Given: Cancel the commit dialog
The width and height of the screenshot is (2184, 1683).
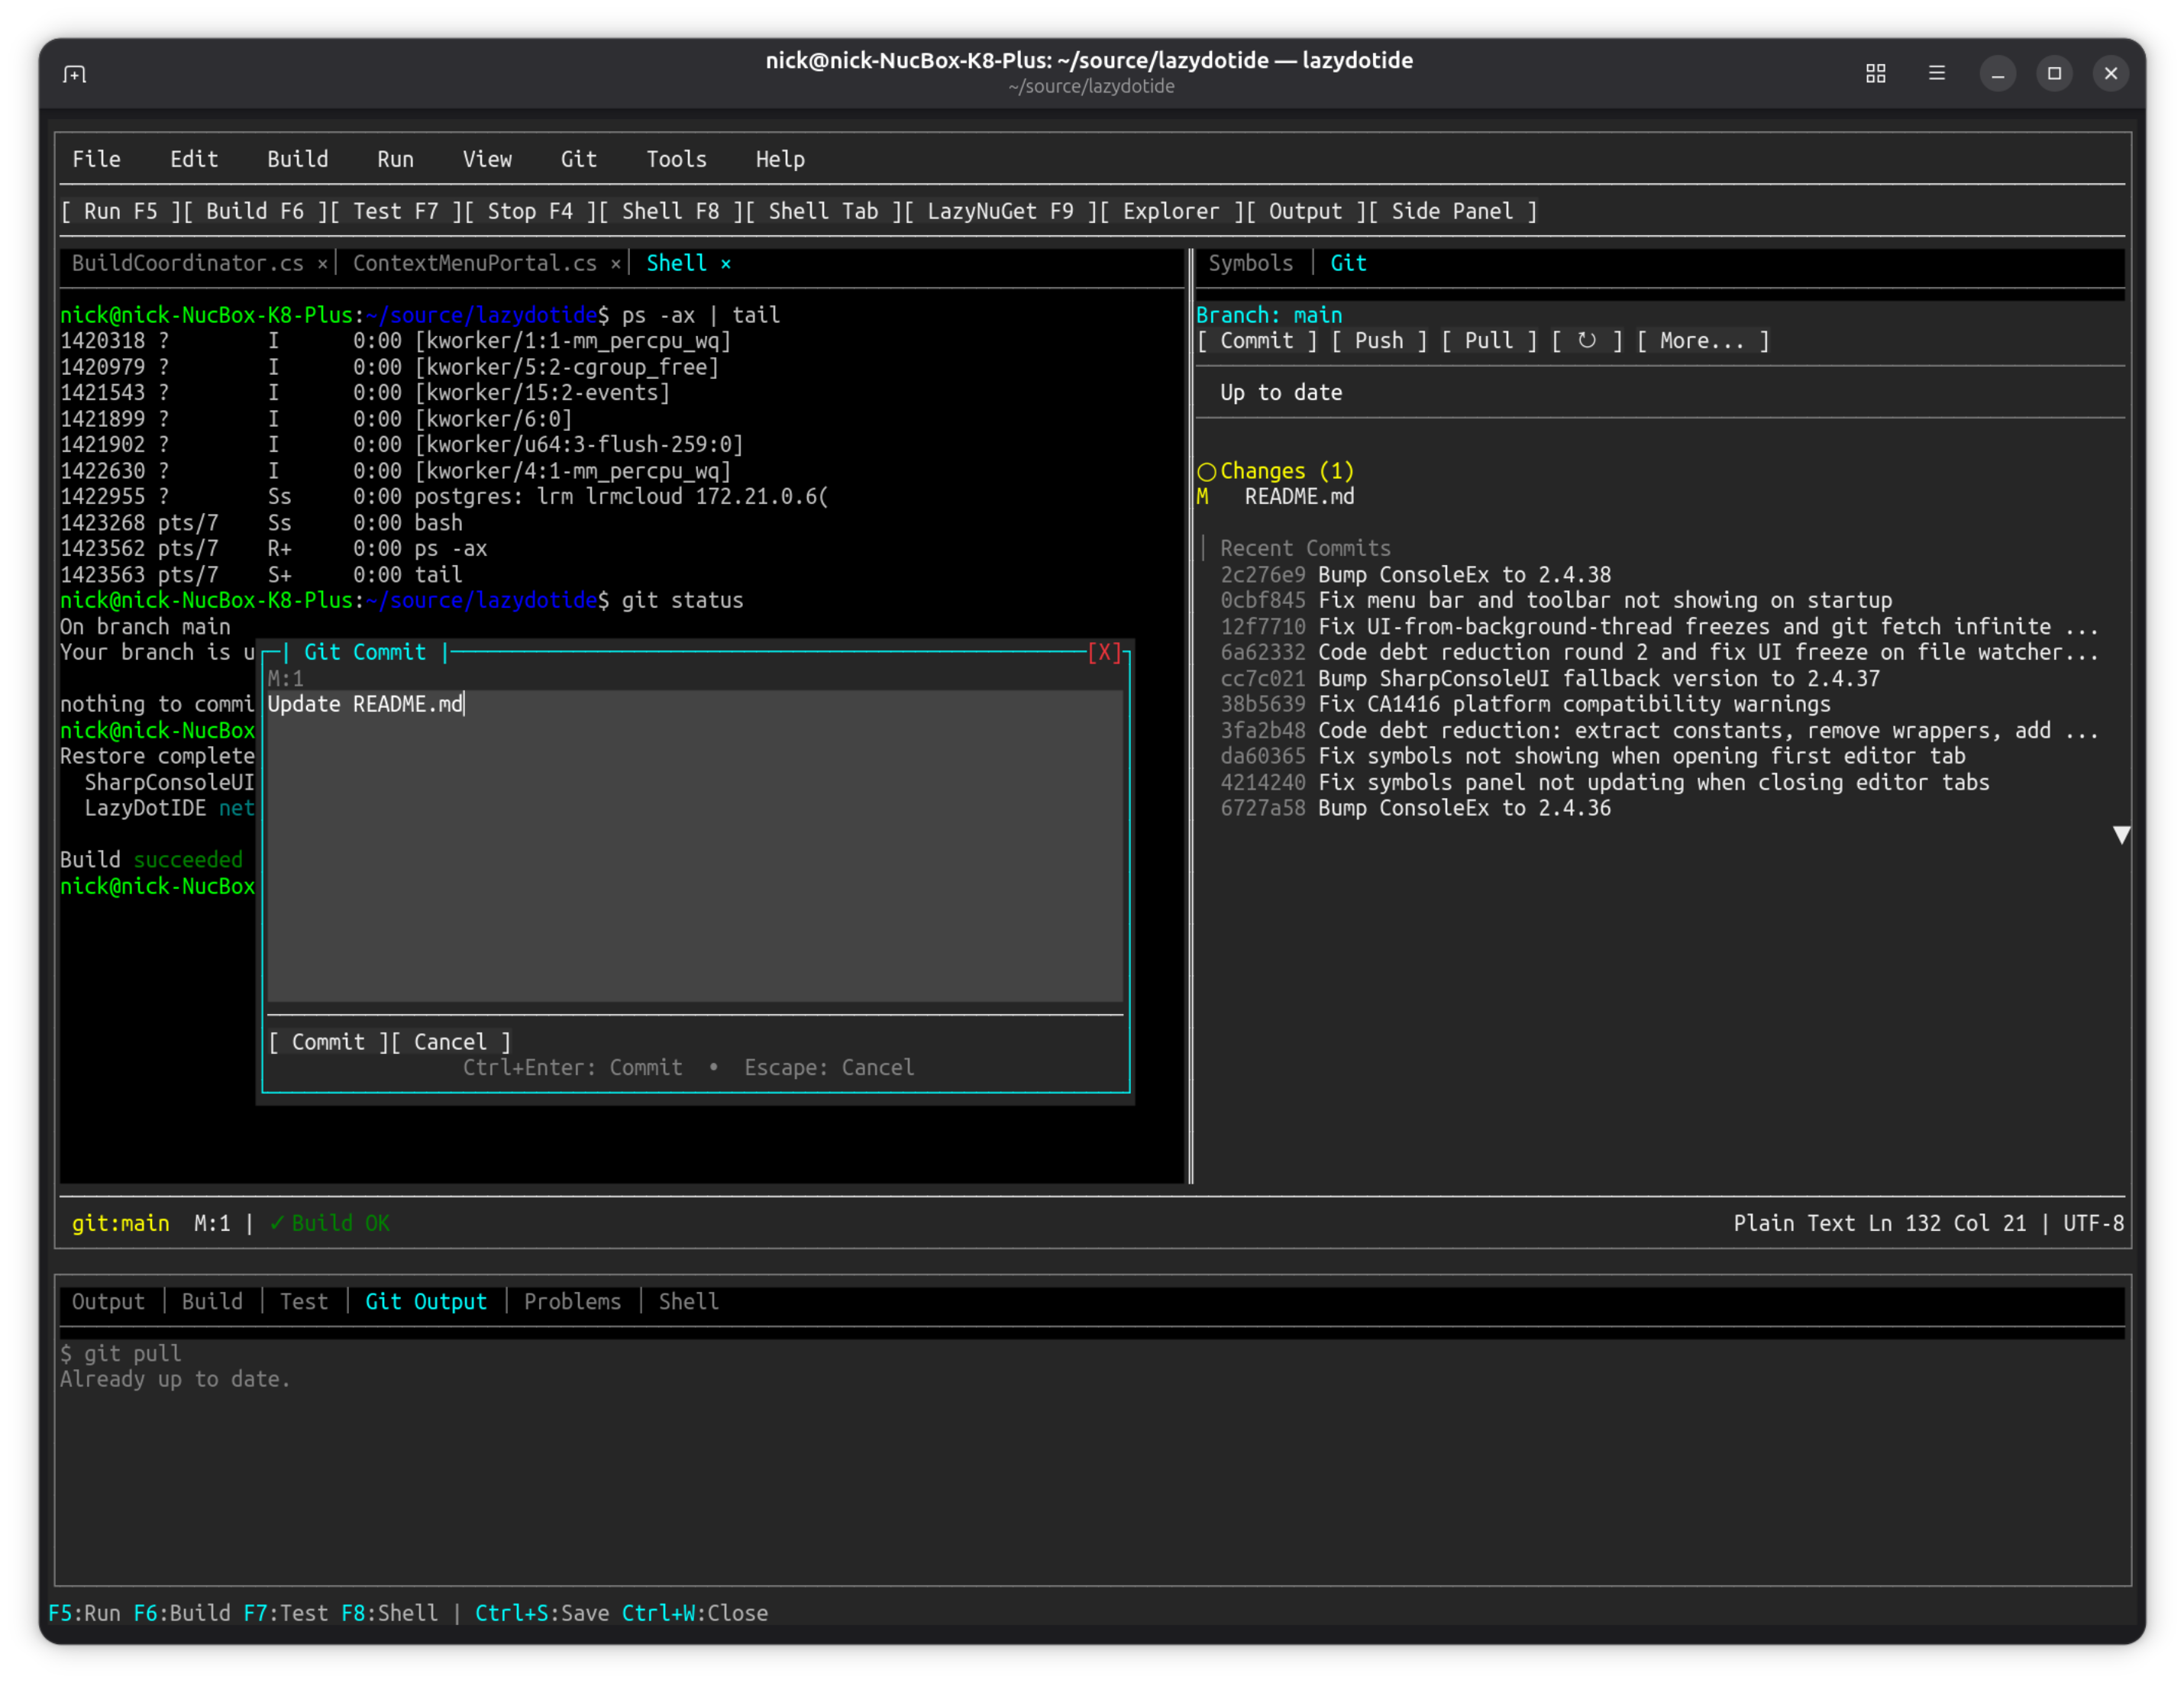Looking at the screenshot, I should tap(451, 1041).
